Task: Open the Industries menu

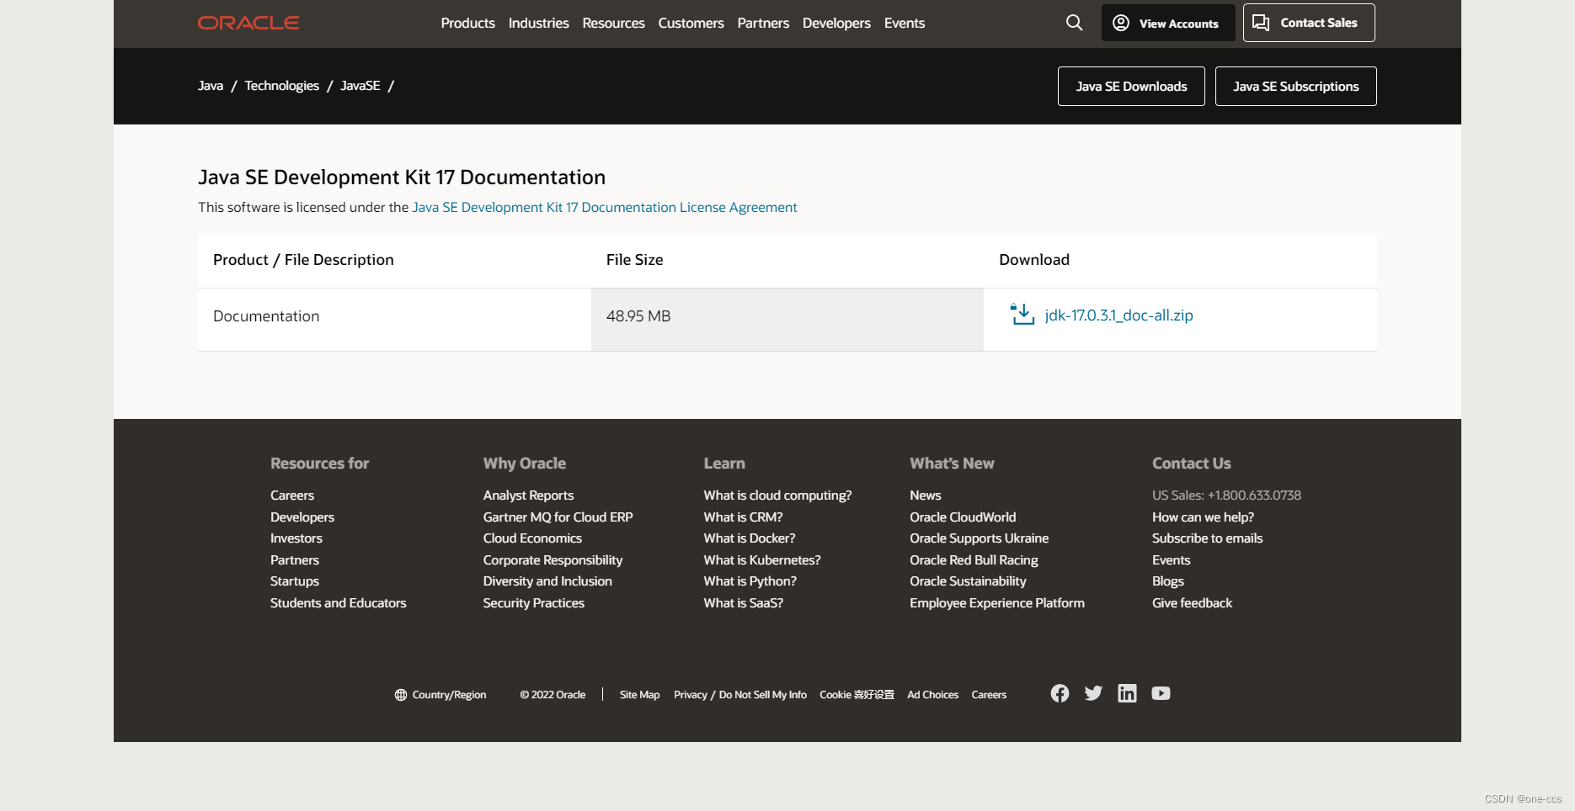Action: coord(538,23)
